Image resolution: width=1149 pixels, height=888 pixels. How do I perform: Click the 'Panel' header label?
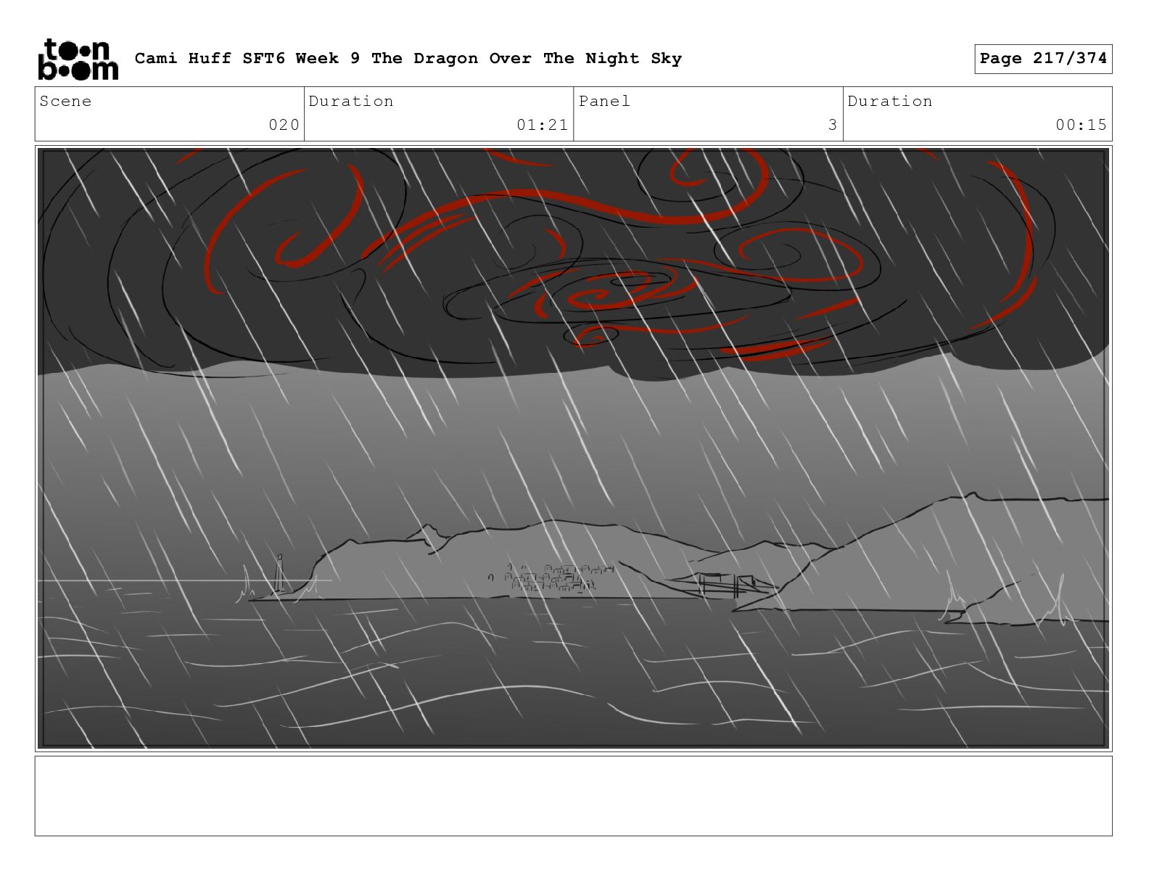coord(605,102)
